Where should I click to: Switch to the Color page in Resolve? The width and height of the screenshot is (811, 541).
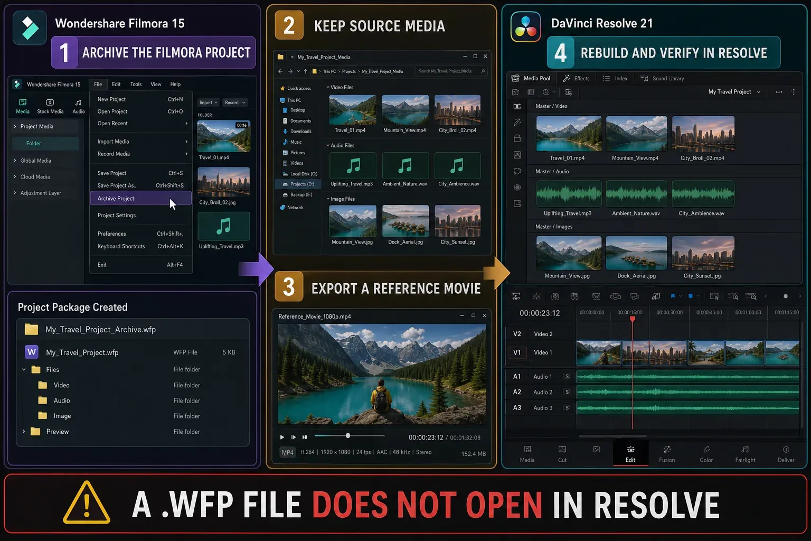click(706, 454)
